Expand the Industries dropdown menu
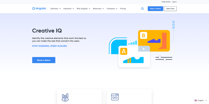 [x=68, y=9]
